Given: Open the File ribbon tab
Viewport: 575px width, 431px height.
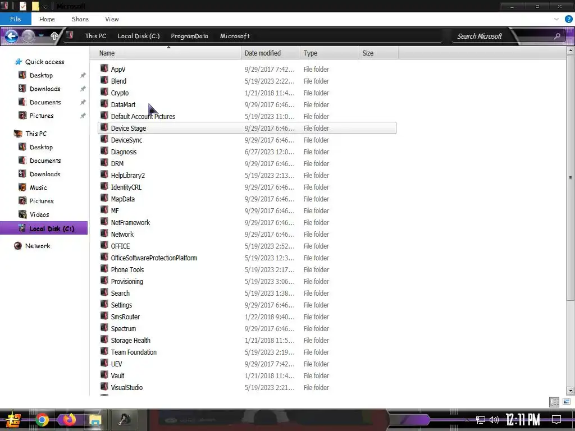Looking at the screenshot, I should pos(15,19).
